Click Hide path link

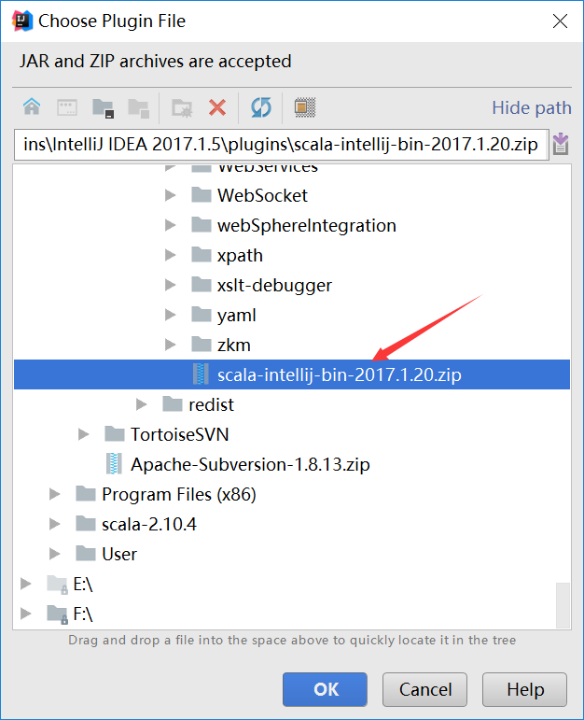(x=532, y=108)
